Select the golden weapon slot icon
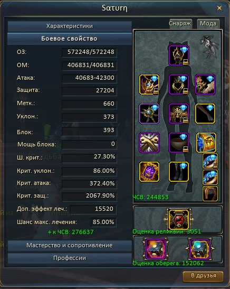 point(149,85)
